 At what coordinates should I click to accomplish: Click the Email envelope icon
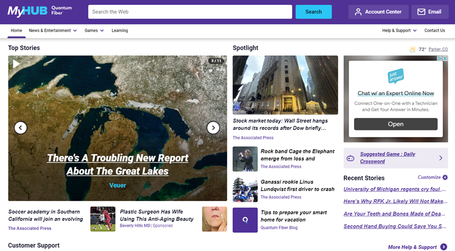pos(421,12)
